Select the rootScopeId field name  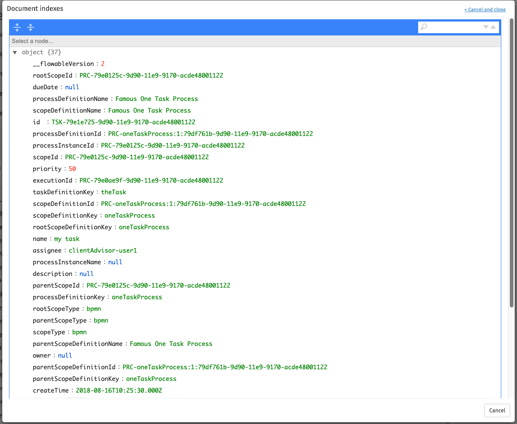(x=53, y=76)
